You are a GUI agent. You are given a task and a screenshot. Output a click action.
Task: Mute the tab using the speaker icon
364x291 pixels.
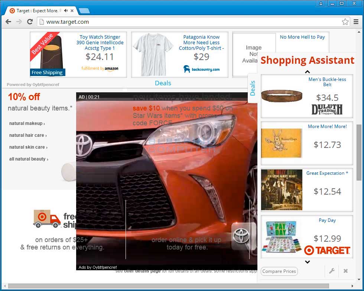tap(66, 11)
